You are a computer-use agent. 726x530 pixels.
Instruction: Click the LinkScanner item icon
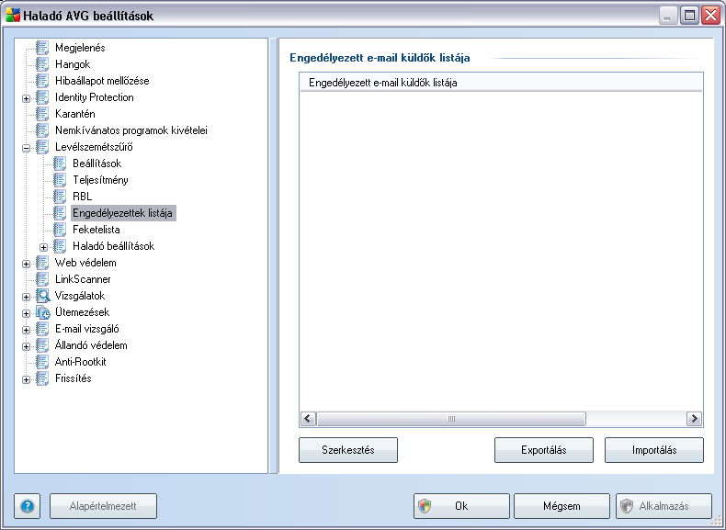pyautogui.click(x=42, y=279)
